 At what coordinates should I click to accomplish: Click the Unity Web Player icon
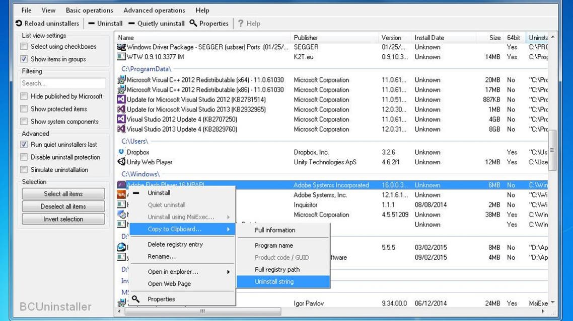tap(121, 162)
